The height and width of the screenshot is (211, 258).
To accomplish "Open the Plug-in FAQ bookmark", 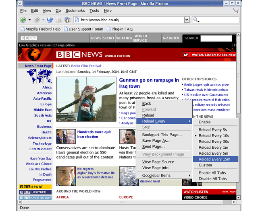I will [x=121, y=29].
